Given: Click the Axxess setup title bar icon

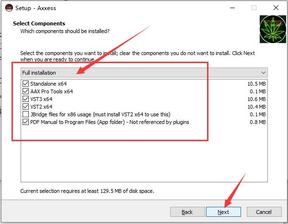Looking at the screenshot, I should 9,8.
